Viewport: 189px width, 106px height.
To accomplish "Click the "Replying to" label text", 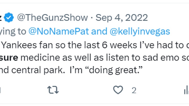I will [x=13, y=32].
